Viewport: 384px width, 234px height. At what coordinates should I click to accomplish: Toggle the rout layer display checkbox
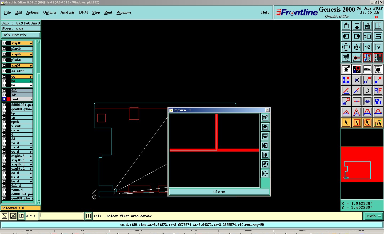pos(4,99)
